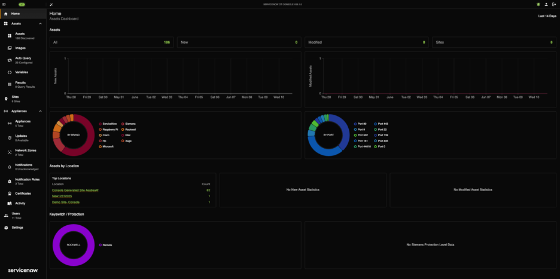Viewport: 560px width, 279px height.
Task: Open Auto Query, 23 Configured
Action: (23, 60)
